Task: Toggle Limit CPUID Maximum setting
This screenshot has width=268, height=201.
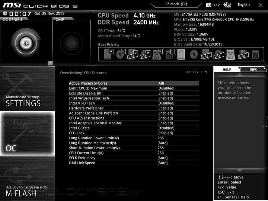Action: click(134, 88)
